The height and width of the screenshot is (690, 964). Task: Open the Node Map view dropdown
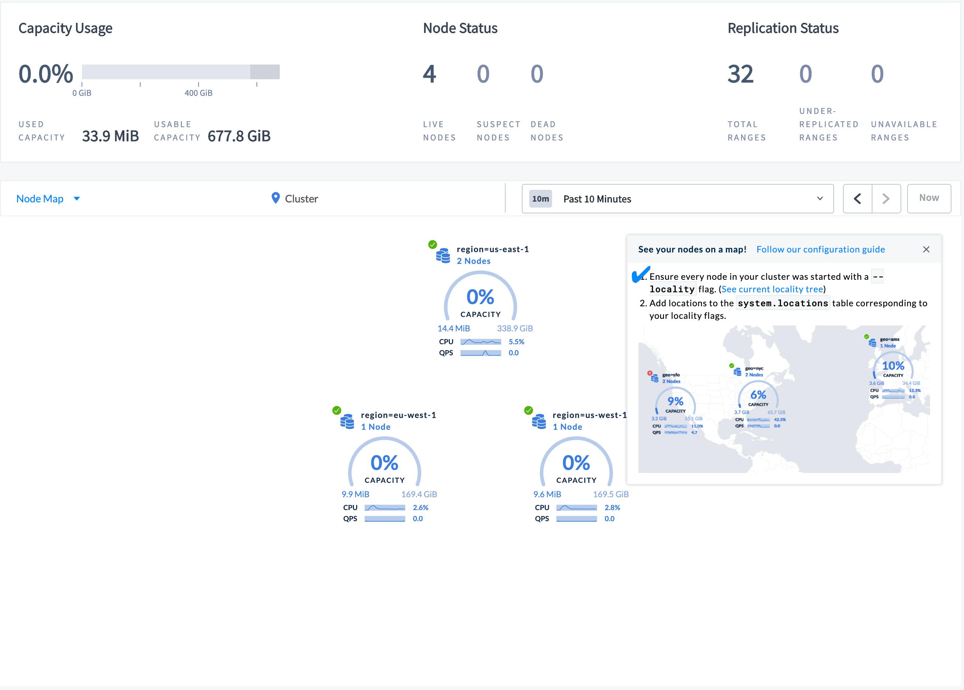(x=48, y=198)
